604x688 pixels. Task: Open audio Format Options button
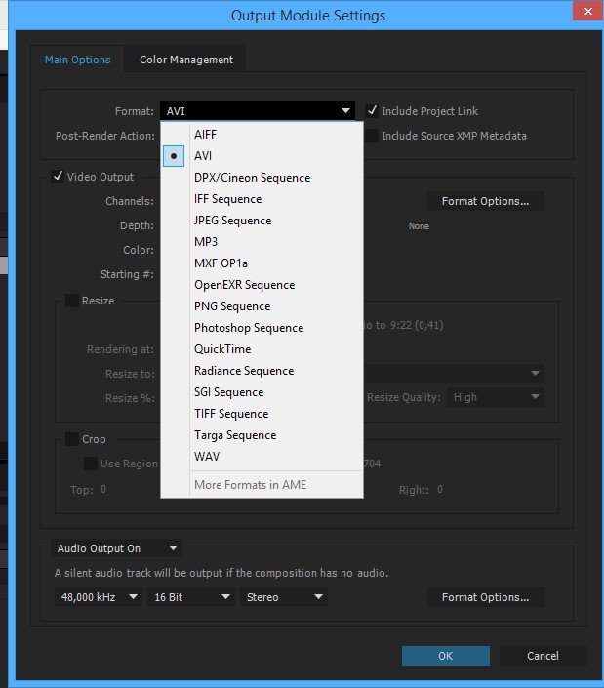[x=486, y=597]
